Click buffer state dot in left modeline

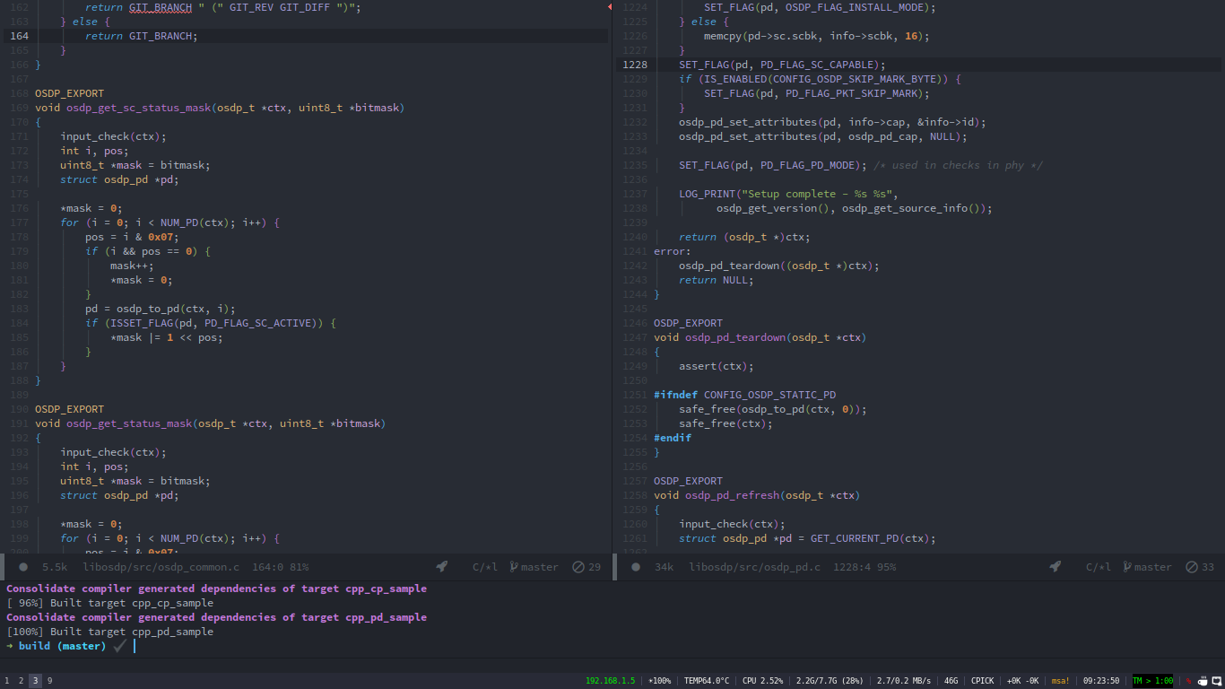[23, 567]
